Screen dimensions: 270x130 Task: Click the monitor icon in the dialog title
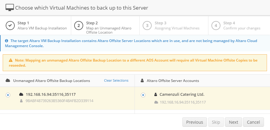coord(10,8)
